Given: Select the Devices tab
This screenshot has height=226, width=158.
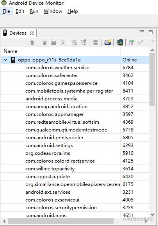Looking at the screenshot, I should tap(18, 33).
